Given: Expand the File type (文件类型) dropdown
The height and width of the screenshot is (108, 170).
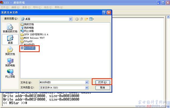Looking at the screenshot, I should pos(87,87).
